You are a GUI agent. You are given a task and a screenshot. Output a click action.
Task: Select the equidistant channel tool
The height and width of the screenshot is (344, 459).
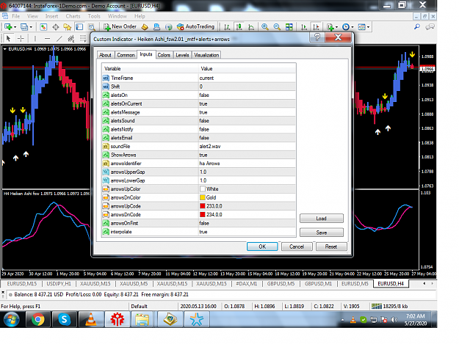tap(71, 38)
